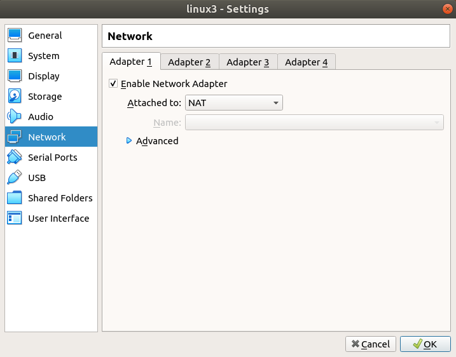Click the Storage disk icon
This screenshot has height=357, width=456.
[x=15, y=97]
